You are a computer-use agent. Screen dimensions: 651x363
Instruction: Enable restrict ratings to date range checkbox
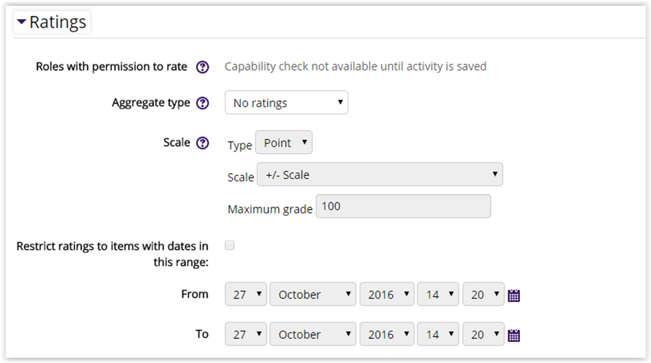click(x=230, y=245)
